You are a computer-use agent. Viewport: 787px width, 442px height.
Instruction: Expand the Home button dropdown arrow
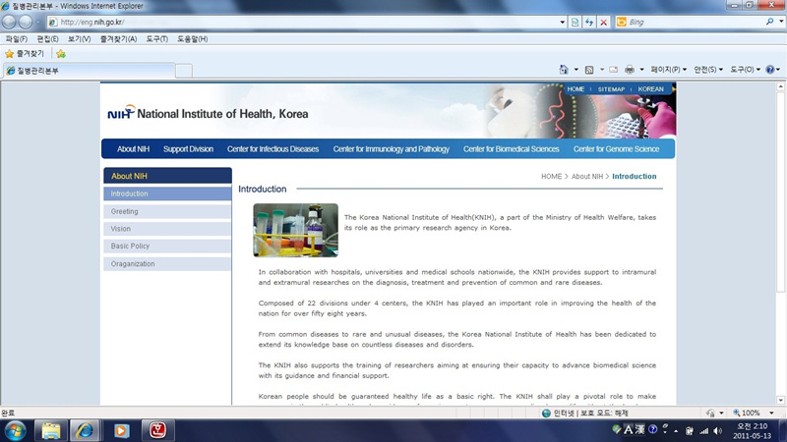click(x=575, y=70)
